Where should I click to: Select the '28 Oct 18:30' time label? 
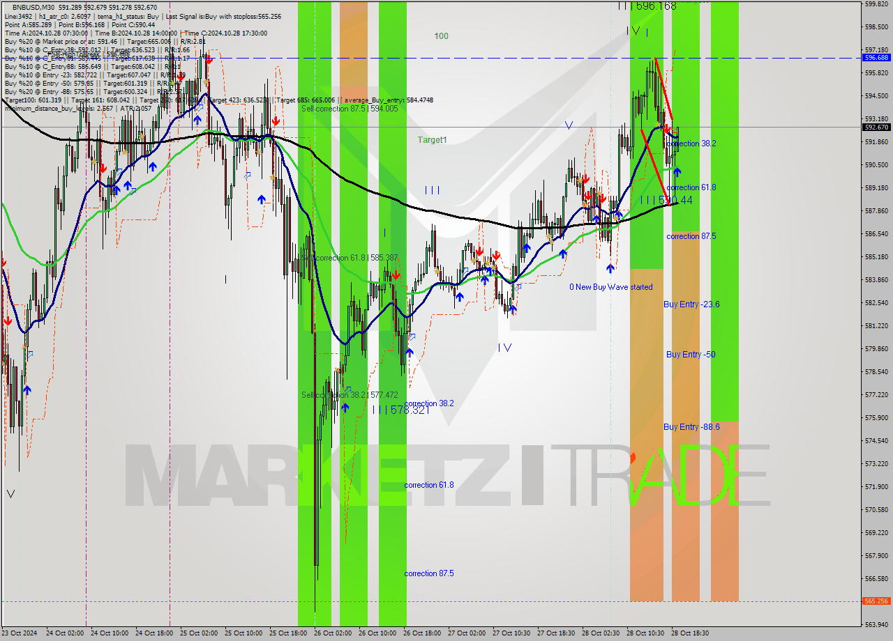click(690, 633)
